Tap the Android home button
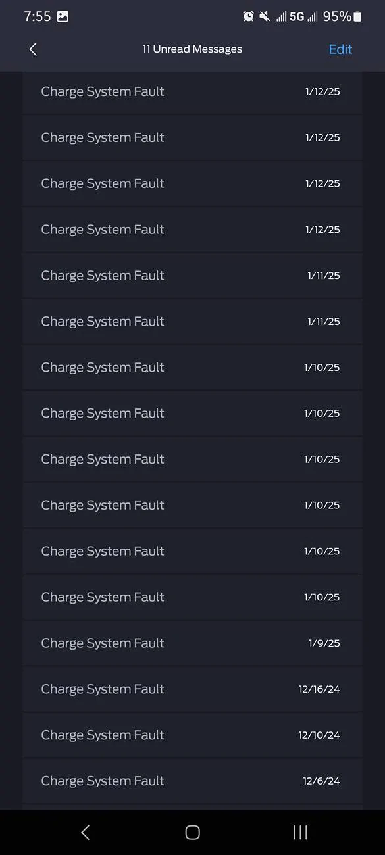The image size is (385, 855). 192,831
